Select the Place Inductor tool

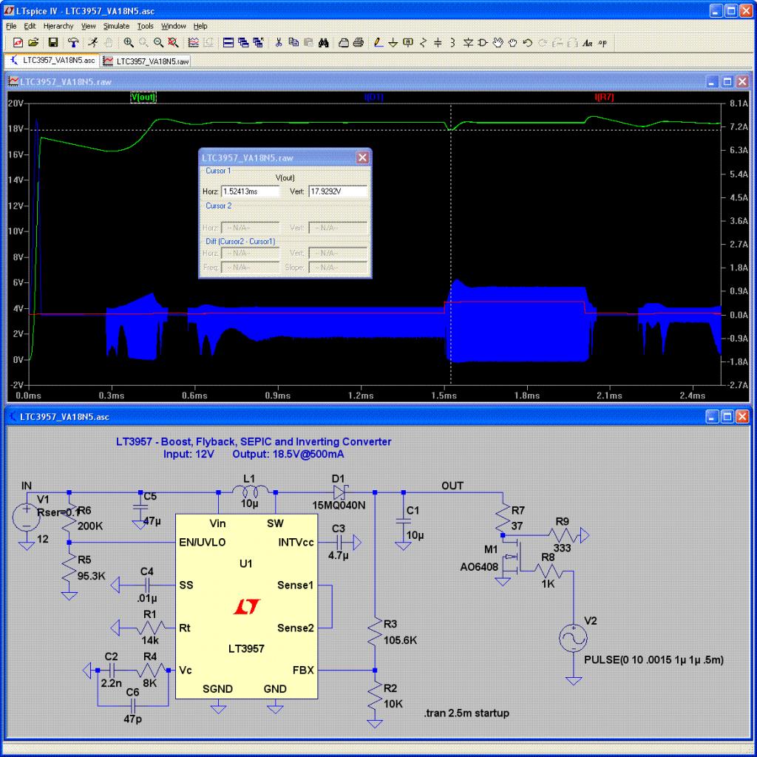[x=453, y=43]
